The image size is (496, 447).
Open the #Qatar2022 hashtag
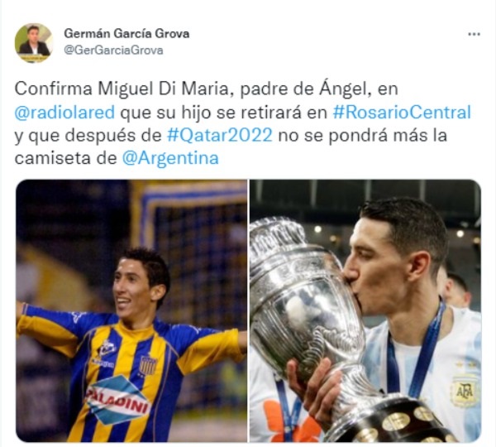220,135
